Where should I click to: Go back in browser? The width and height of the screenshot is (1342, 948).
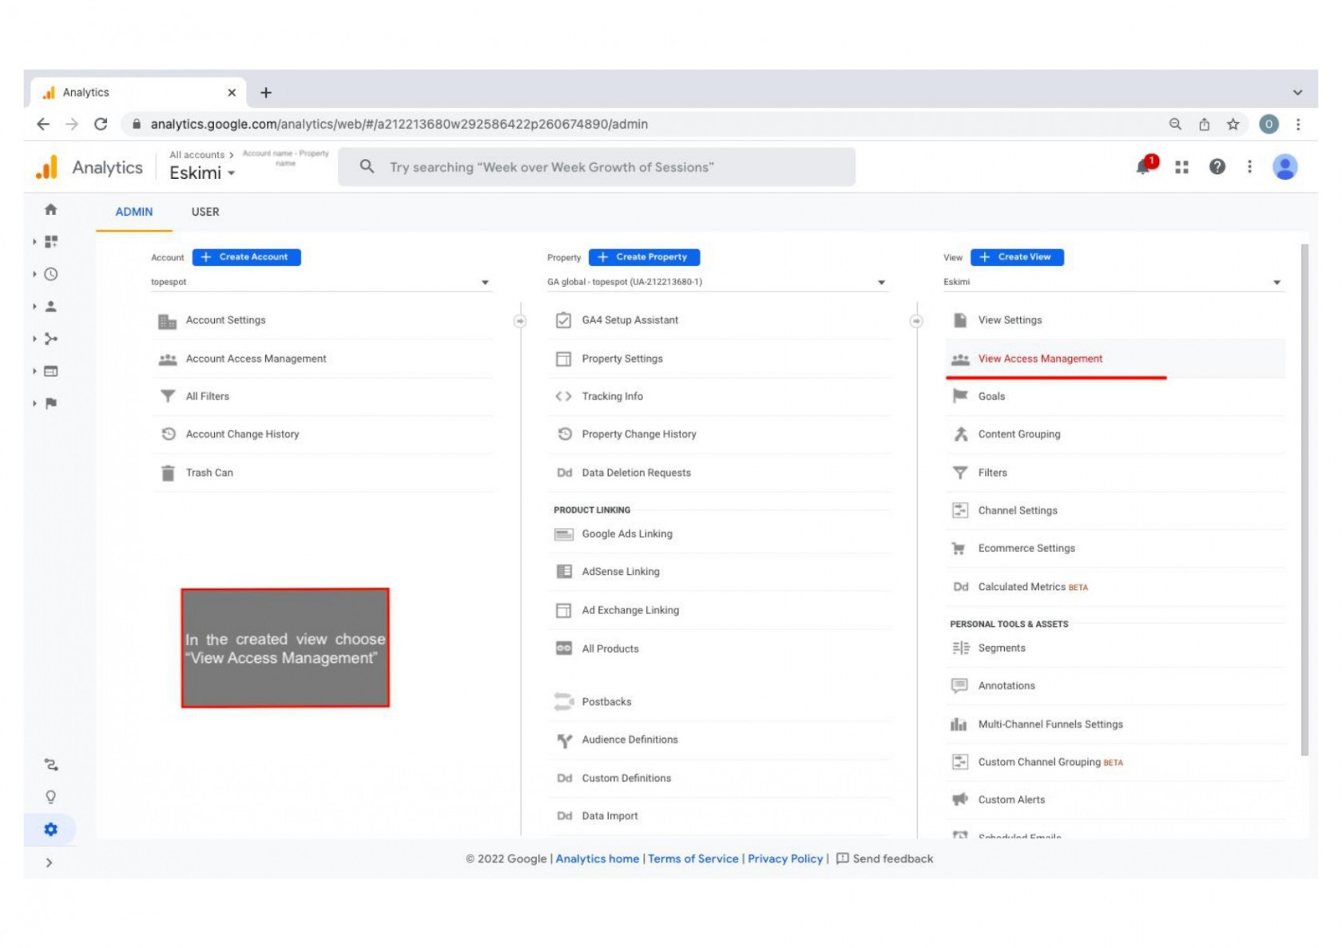(43, 124)
